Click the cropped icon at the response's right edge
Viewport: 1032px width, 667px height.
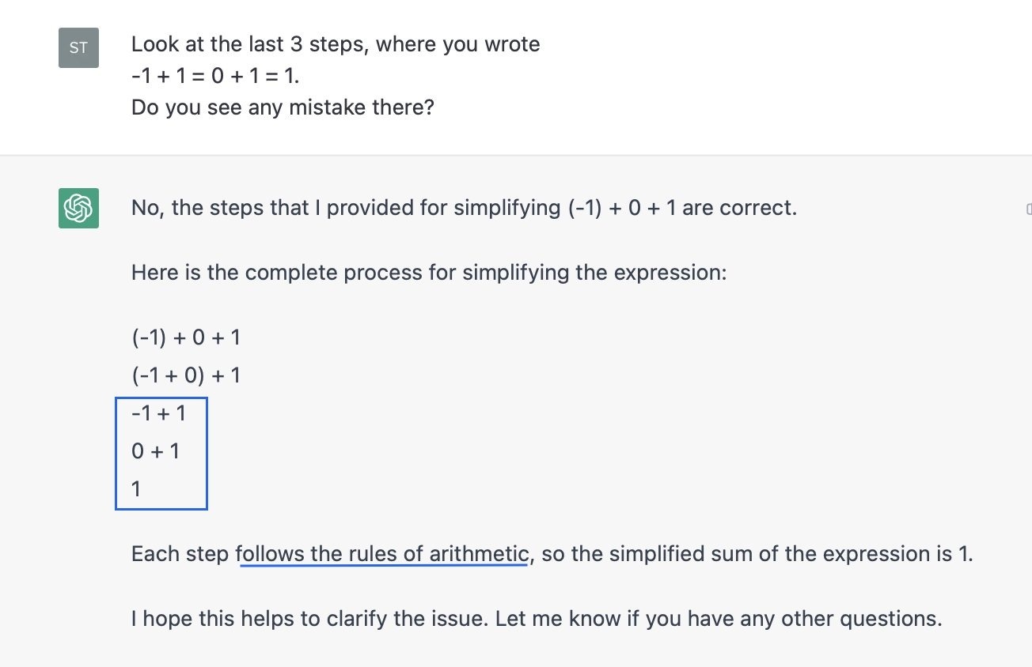coord(1027,209)
